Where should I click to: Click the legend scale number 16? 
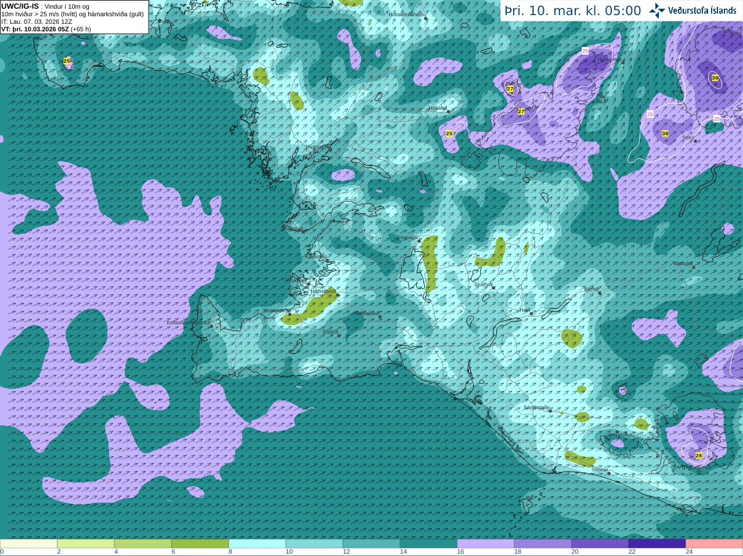coord(460,552)
